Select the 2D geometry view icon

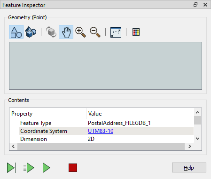click(16, 32)
